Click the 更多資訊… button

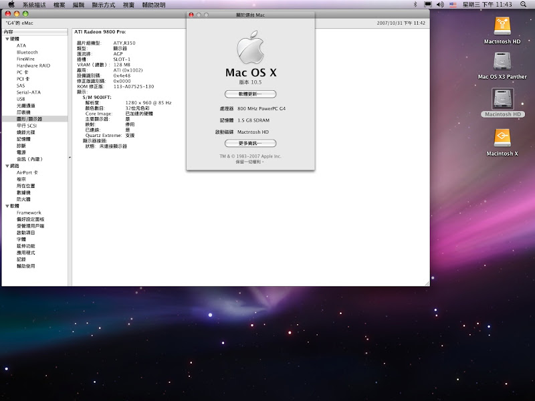[250, 143]
